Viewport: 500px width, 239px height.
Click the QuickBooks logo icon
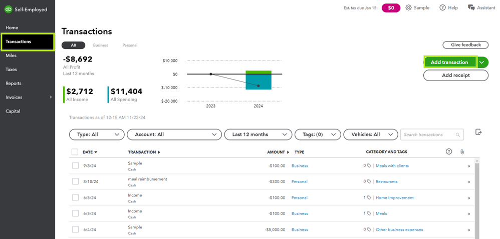(9, 9)
